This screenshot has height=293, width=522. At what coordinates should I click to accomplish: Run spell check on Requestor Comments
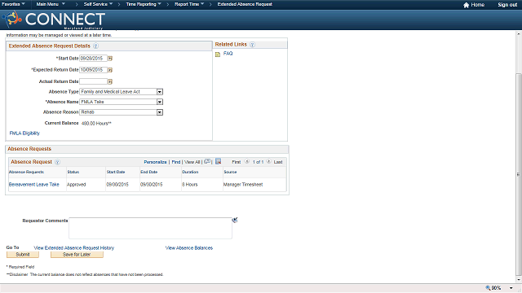pos(235,221)
